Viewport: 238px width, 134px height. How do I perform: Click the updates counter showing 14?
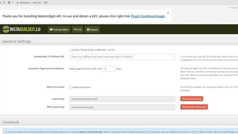[x=3, y=3]
